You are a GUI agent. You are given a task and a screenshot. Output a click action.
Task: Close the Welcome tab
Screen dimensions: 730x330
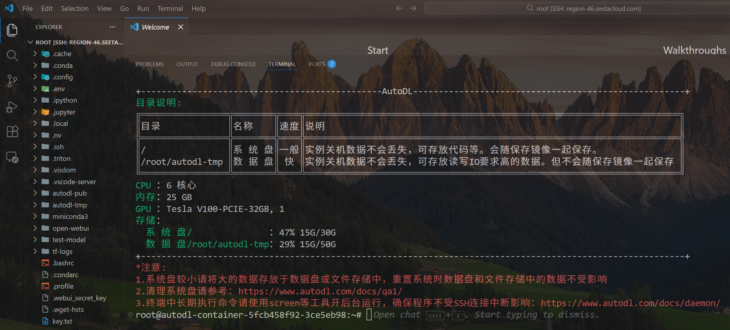click(x=181, y=27)
